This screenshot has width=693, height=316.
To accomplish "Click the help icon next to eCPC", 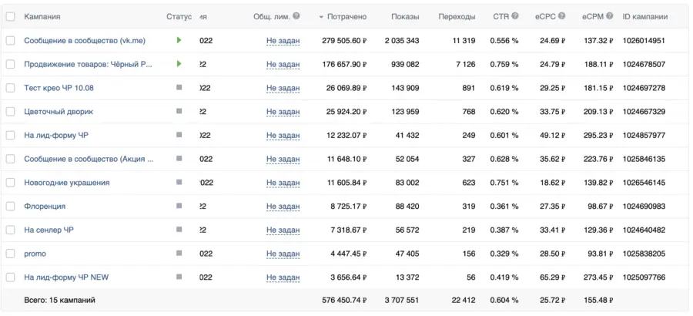I will click(561, 16).
